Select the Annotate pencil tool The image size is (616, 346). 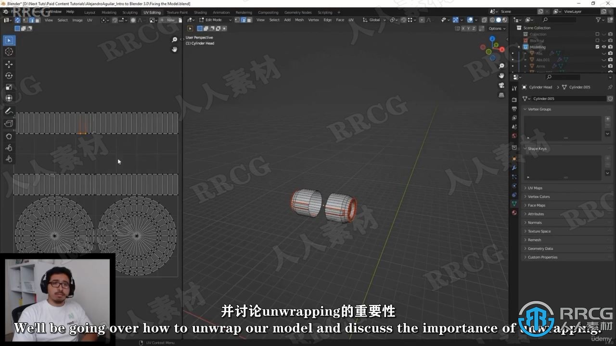click(x=9, y=111)
